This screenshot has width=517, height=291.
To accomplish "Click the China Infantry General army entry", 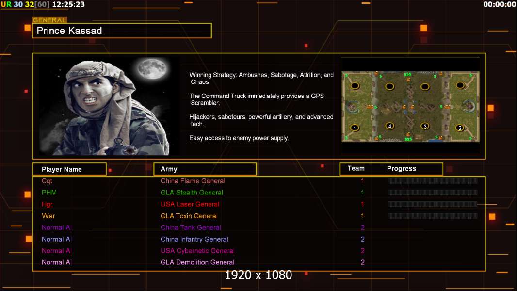I will pyautogui.click(x=194, y=239).
